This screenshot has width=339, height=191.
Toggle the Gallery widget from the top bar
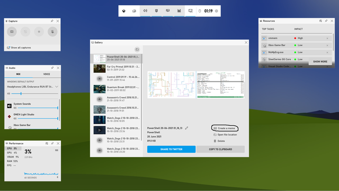191,11
